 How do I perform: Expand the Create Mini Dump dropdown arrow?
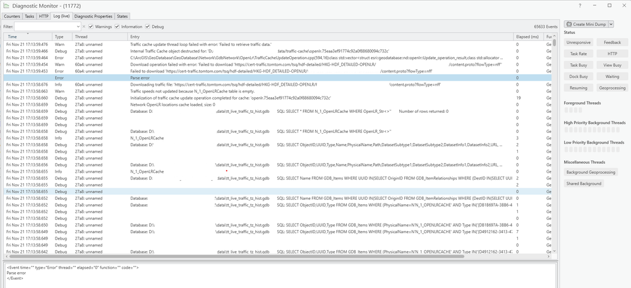[x=611, y=24]
